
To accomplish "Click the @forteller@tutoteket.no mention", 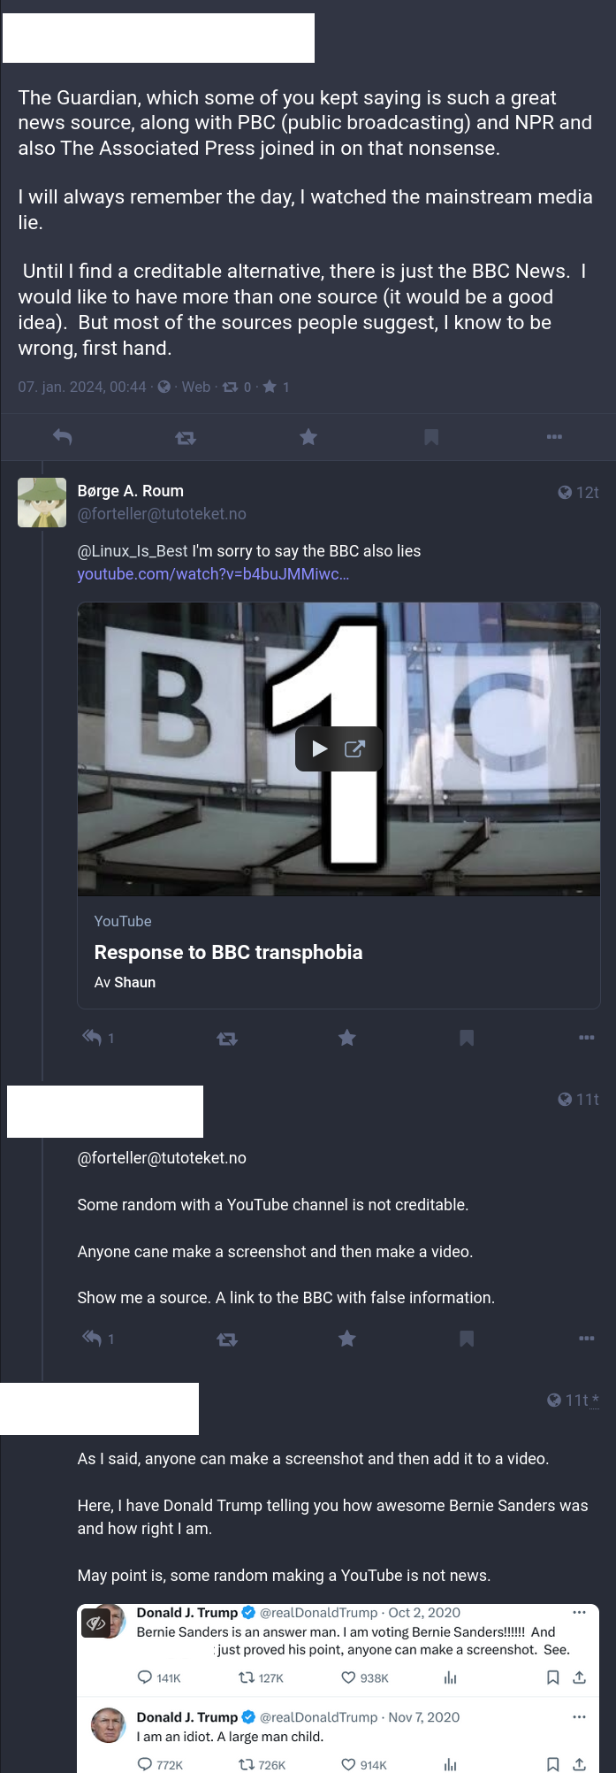I will click(x=162, y=1158).
